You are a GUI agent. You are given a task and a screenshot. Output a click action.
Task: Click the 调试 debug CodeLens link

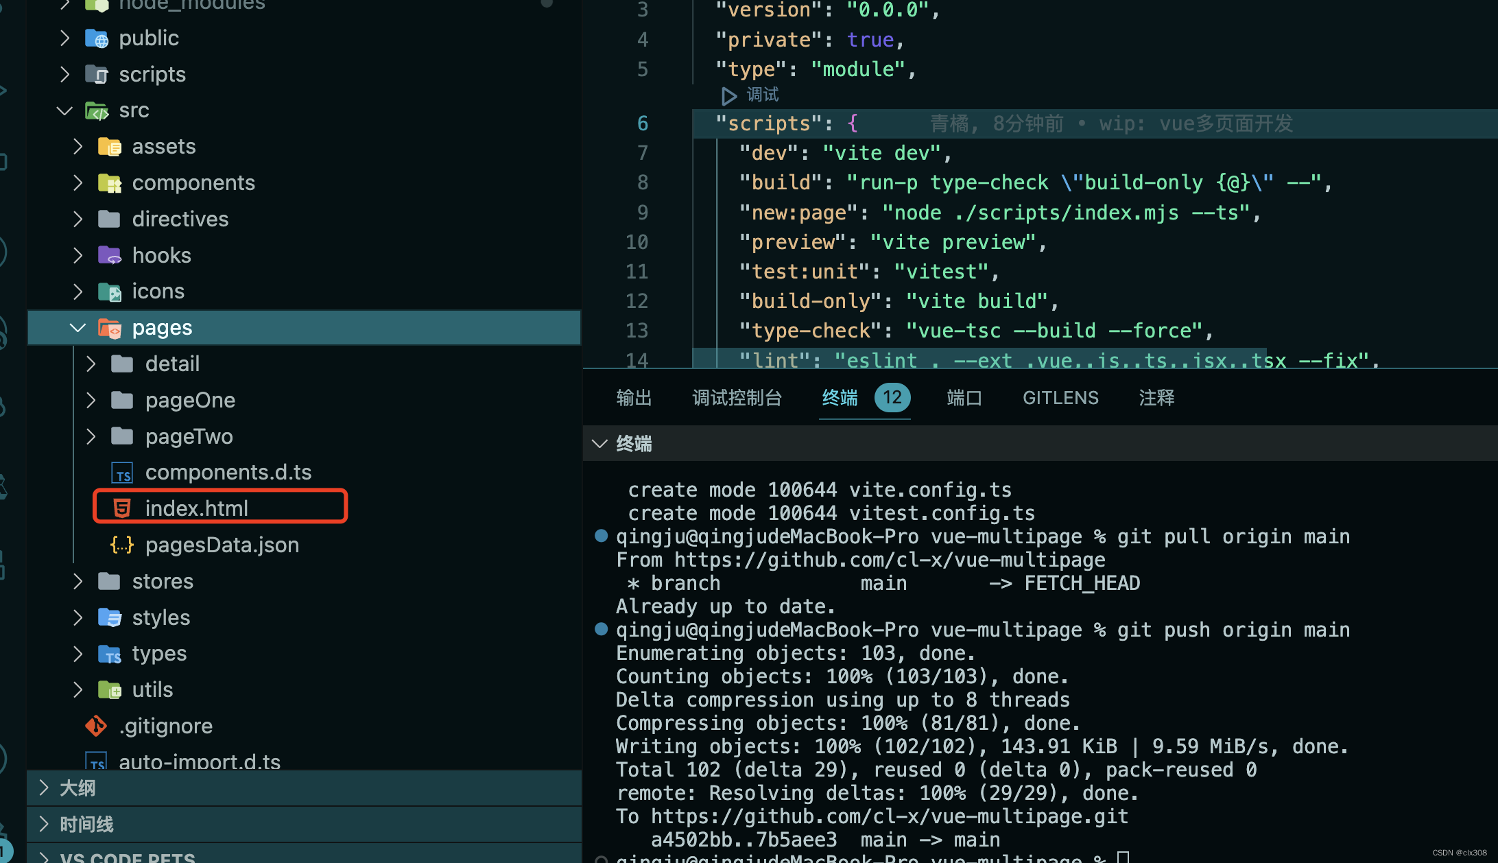763,95
